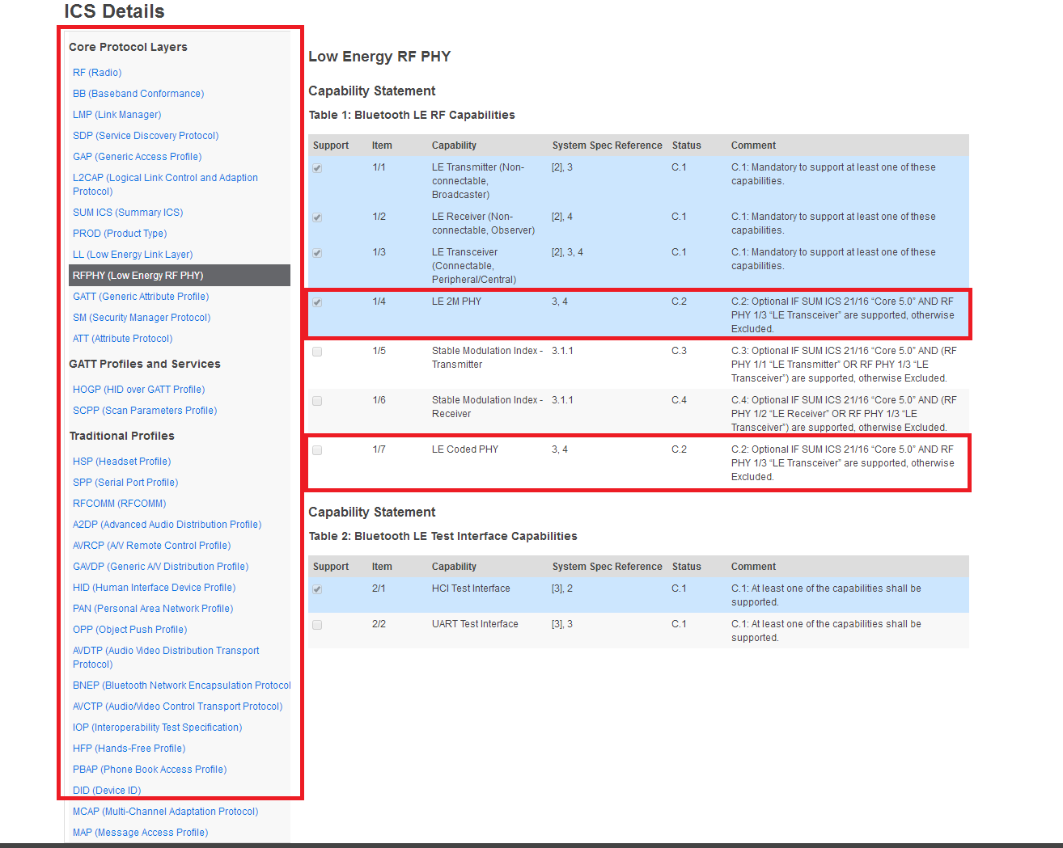
Task: Check Stable Modulation Index Receiver support box
Action: pyautogui.click(x=317, y=401)
